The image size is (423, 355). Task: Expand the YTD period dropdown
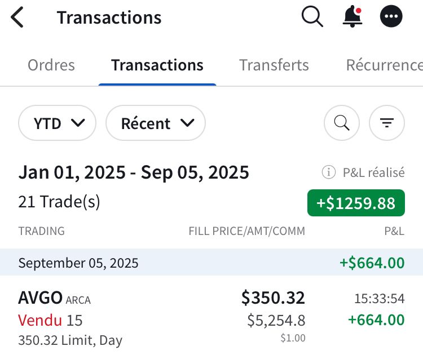click(58, 123)
